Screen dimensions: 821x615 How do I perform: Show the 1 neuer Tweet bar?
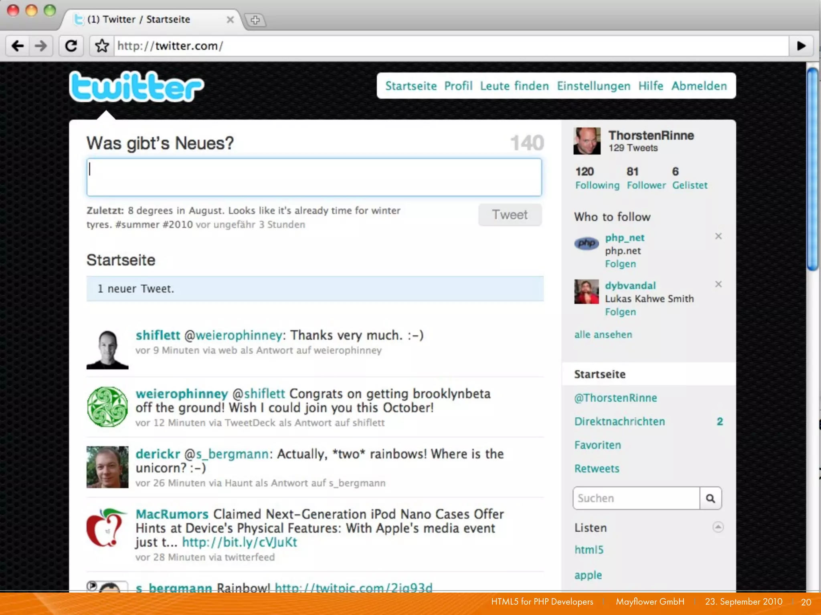pyautogui.click(x=315, y=289)
